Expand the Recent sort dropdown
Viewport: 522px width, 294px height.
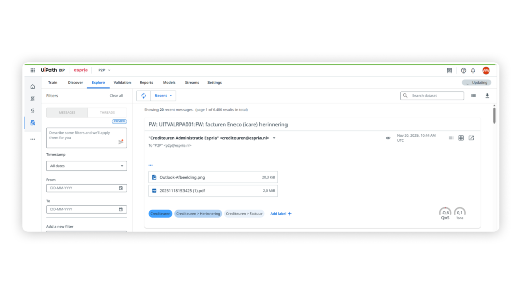click(164, 95)
